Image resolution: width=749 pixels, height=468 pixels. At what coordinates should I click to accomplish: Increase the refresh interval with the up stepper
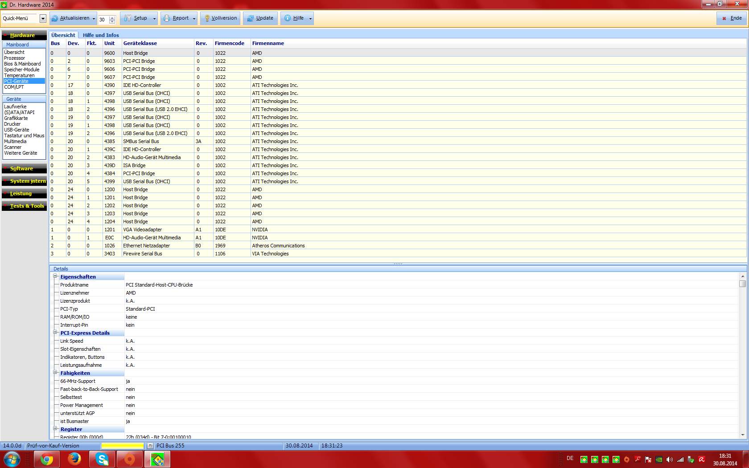tap(112, 17)
